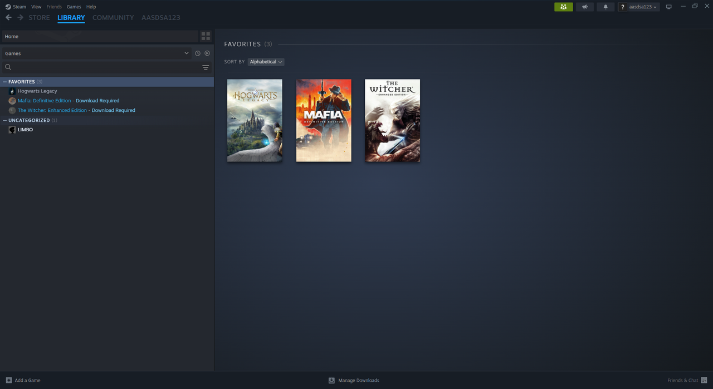
Task: Open Mafia Definitive Edition cover art
Action: [x=324, y=120]
